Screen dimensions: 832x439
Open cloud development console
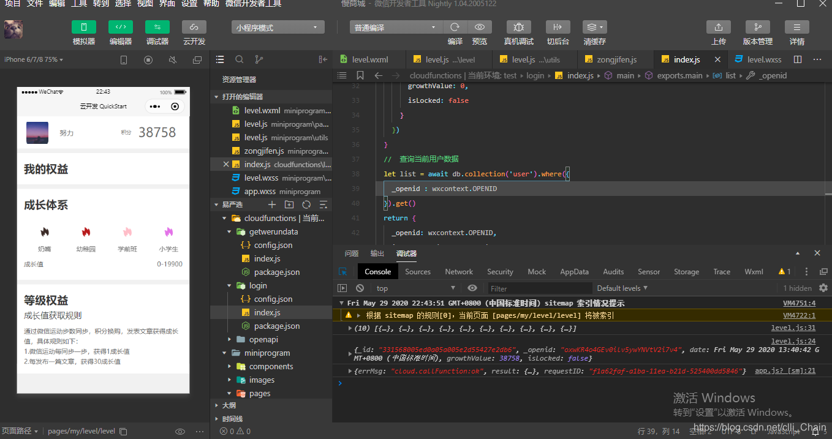tap(194, 27)
